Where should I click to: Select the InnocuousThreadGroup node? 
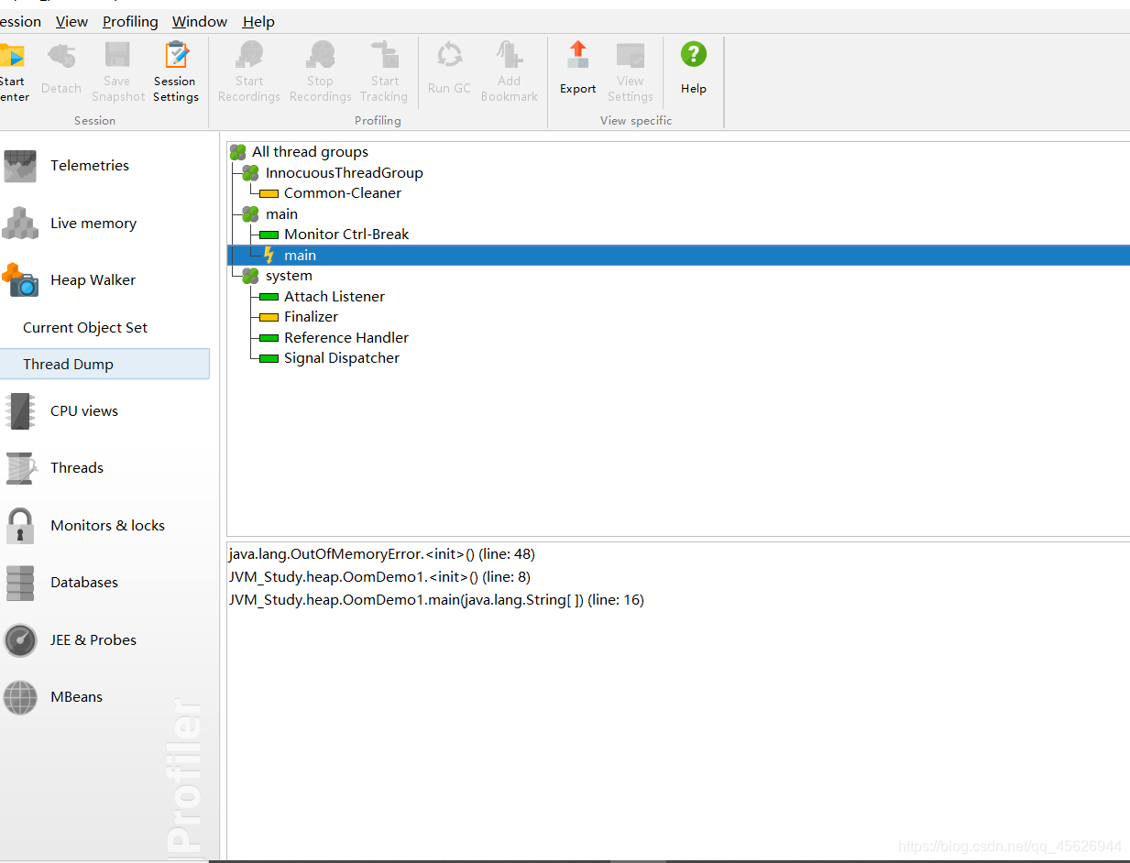point(344,172)
